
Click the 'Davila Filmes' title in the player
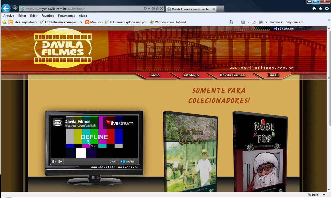tap(77, 121)
